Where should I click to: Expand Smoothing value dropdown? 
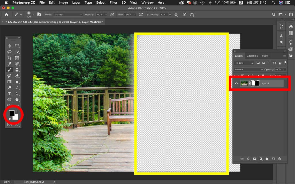click(170, 14)
